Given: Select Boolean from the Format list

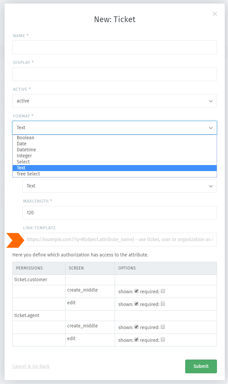Looking at the screenshot, I should pyautogui.click(x=25, y=138).
